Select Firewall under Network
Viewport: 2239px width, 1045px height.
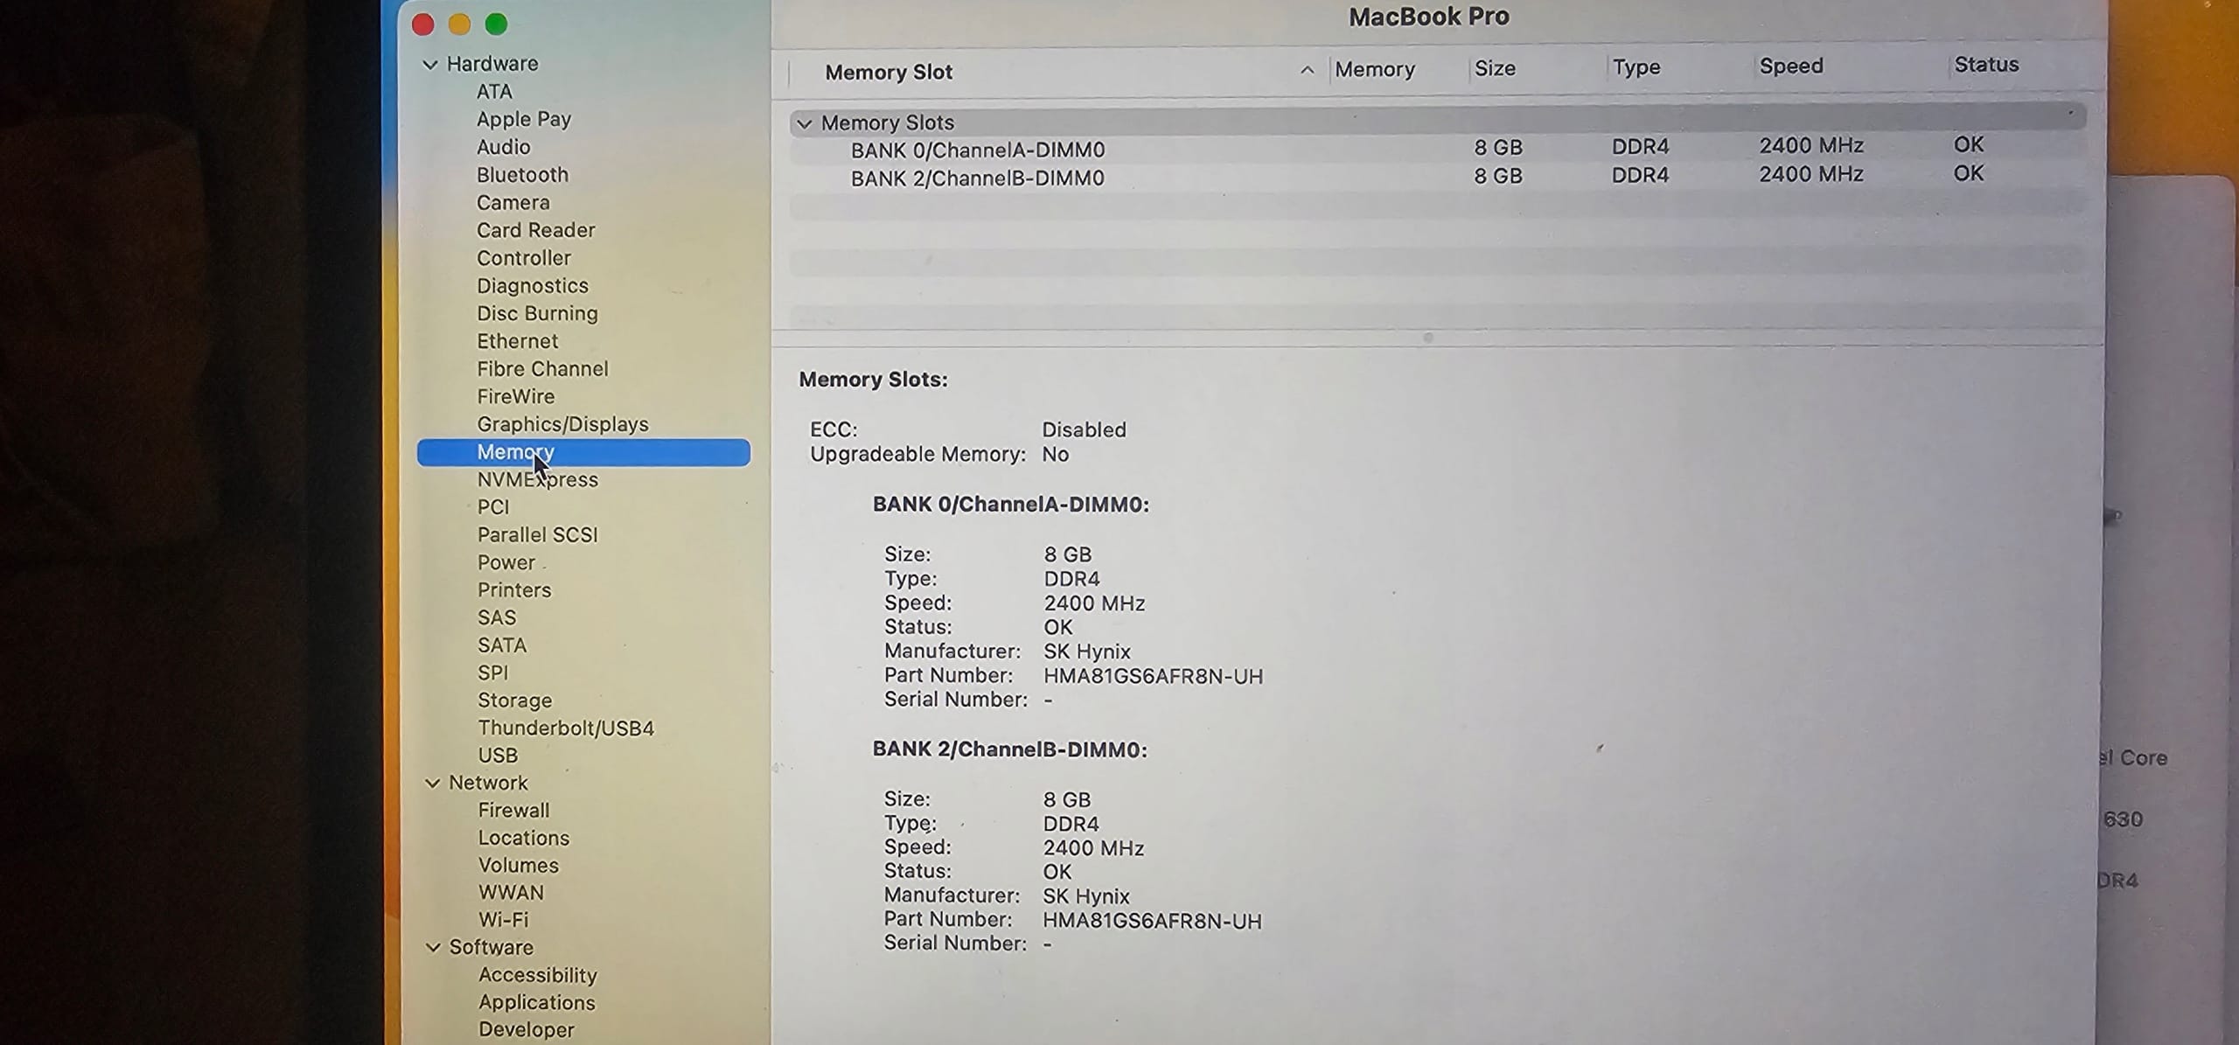tap(513, 811)
